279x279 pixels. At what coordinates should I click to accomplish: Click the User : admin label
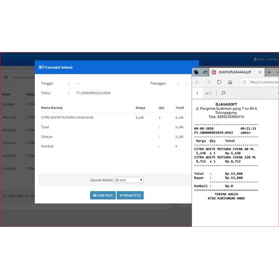[266, 59]
